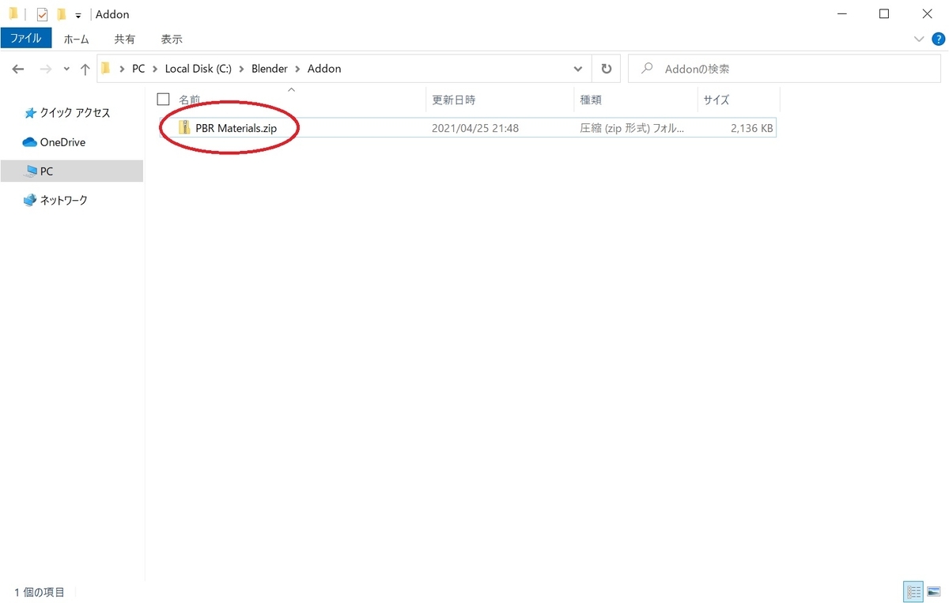Refresh the current folder view

tap(607, 69)
